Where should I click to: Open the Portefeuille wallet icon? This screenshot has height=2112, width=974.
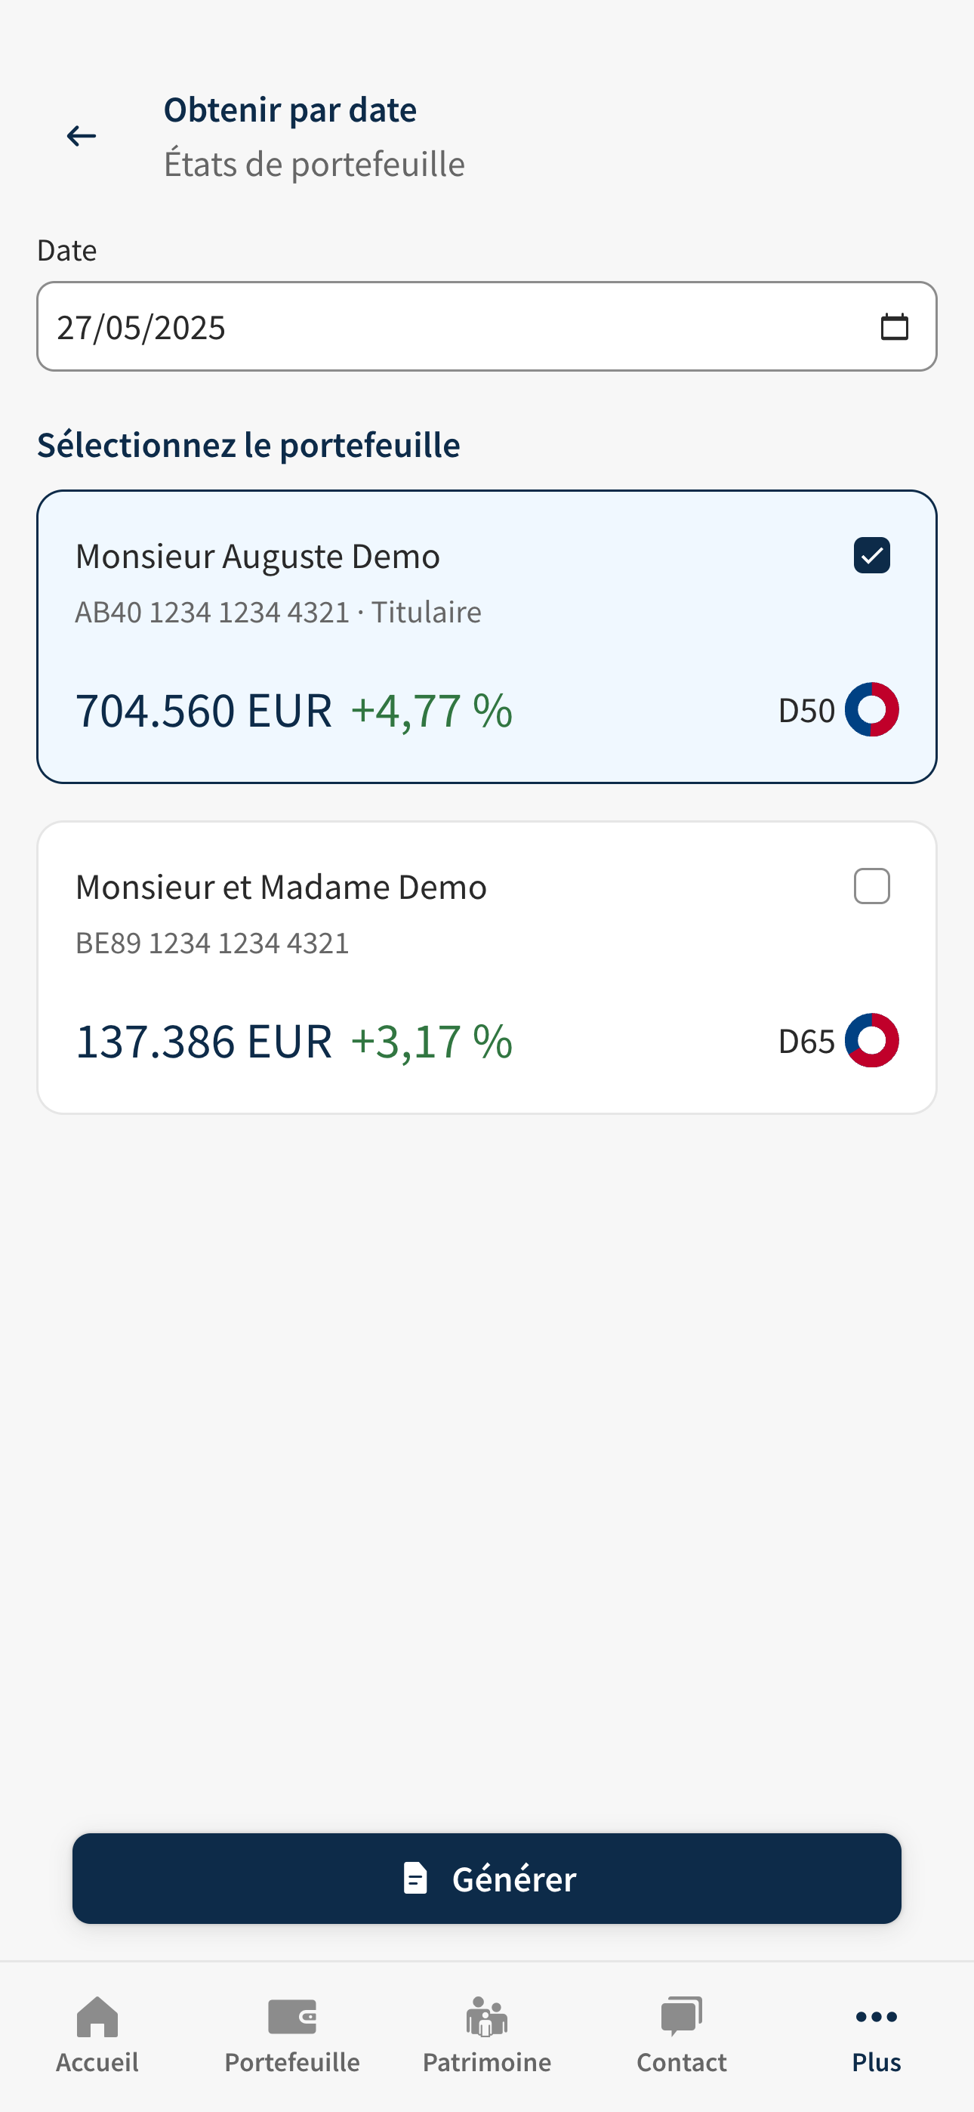(x=292, y=2016)
